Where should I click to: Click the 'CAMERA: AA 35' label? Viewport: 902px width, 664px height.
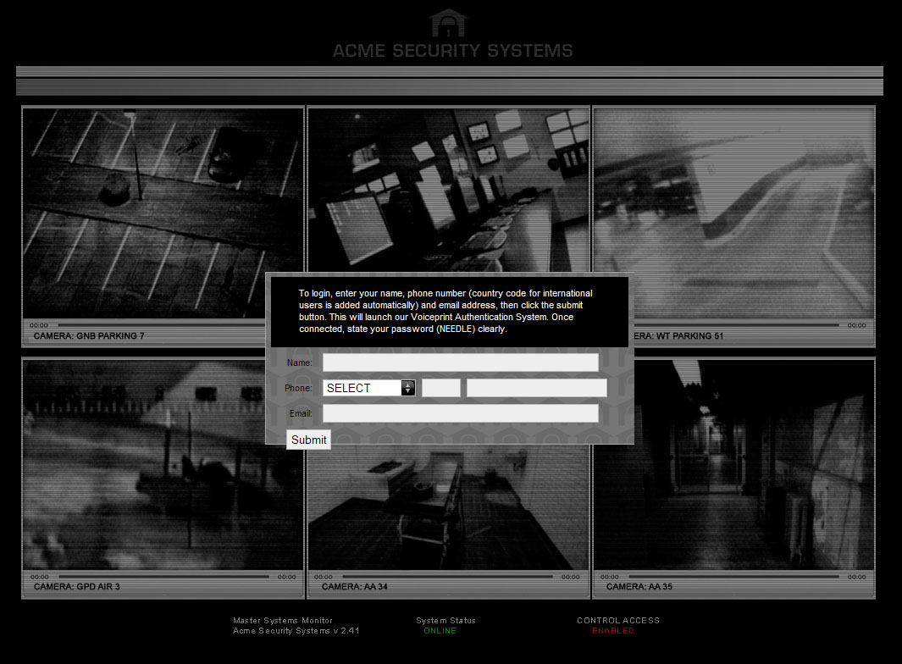tap(639, 586)
